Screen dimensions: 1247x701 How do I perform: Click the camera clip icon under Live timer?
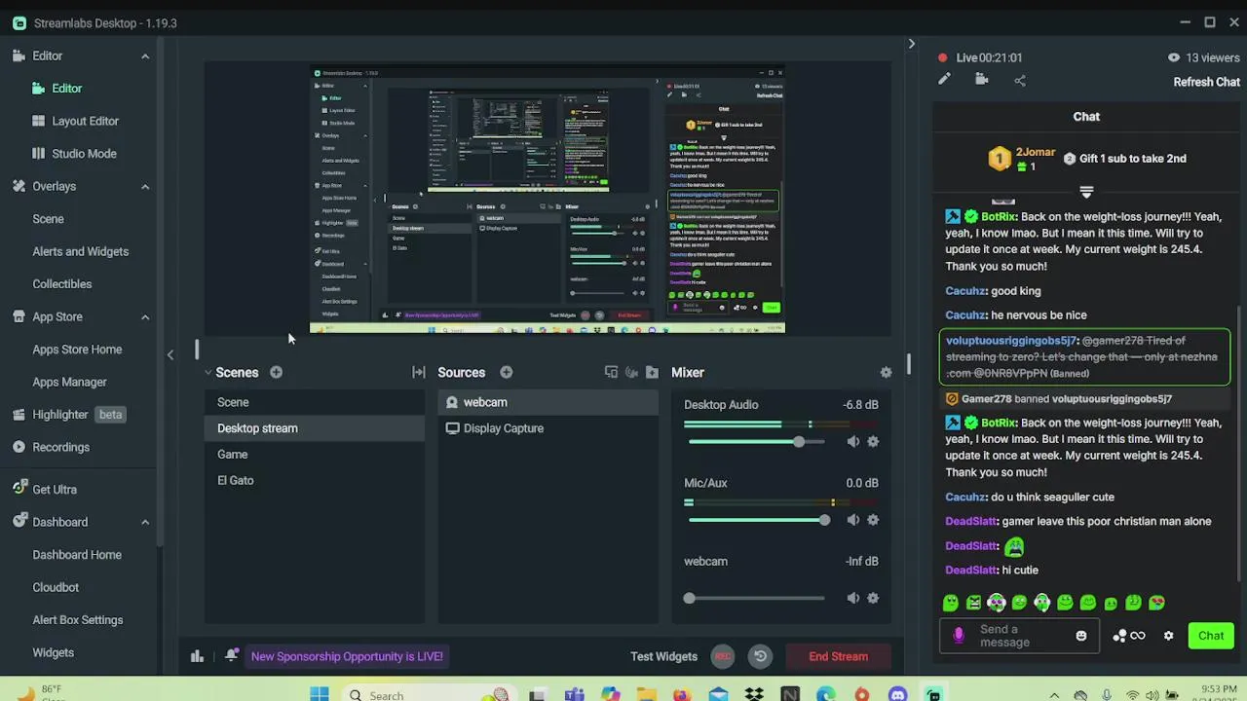[982, 80]
